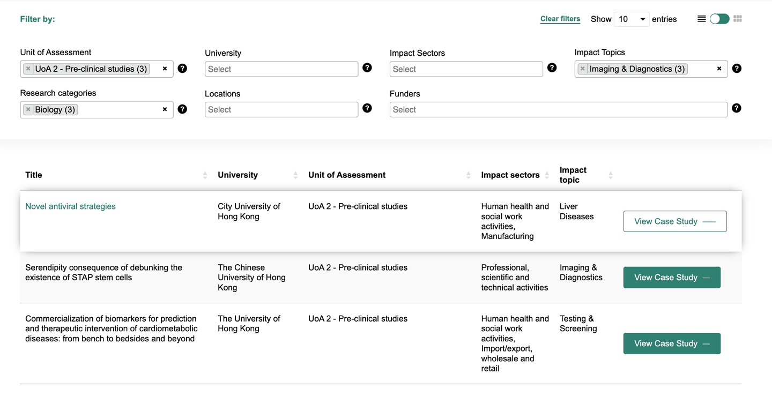Click the STAP stem cells title text
Viewport: 772px width, 403px height.
104,272
